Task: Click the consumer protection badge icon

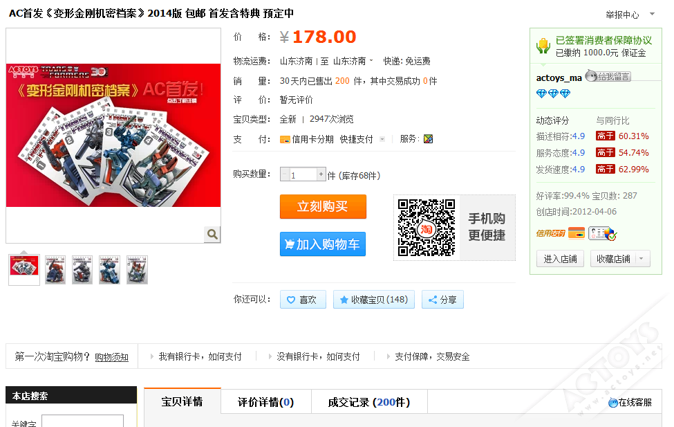Action: 543,46
